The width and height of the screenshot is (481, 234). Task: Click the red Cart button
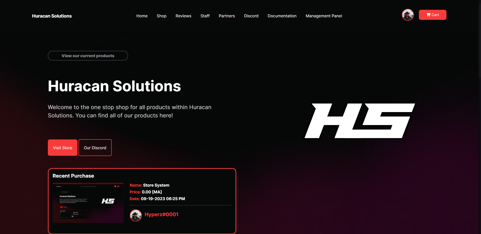click(433, 15)
